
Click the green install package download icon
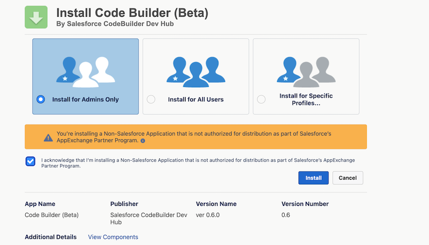[x=36, y=17]
